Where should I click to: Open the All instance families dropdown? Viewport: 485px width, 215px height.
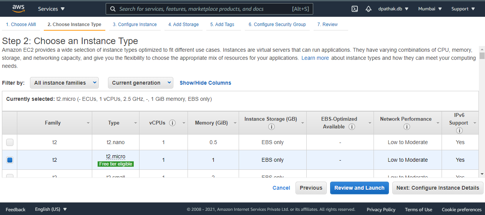64,83
